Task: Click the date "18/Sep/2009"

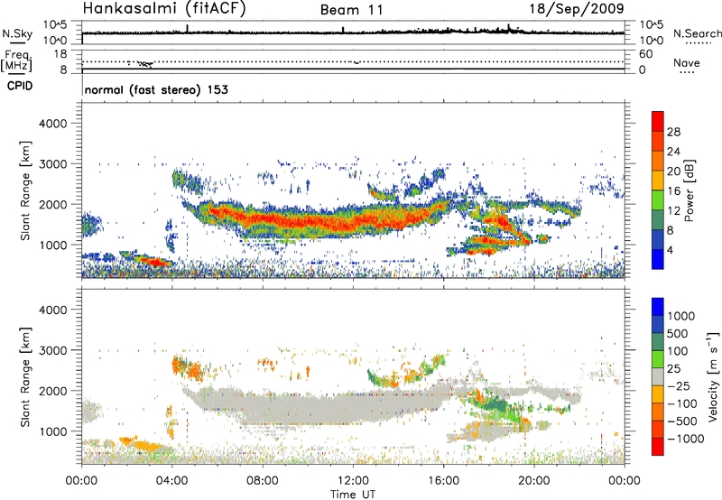Action: point(577,8)
